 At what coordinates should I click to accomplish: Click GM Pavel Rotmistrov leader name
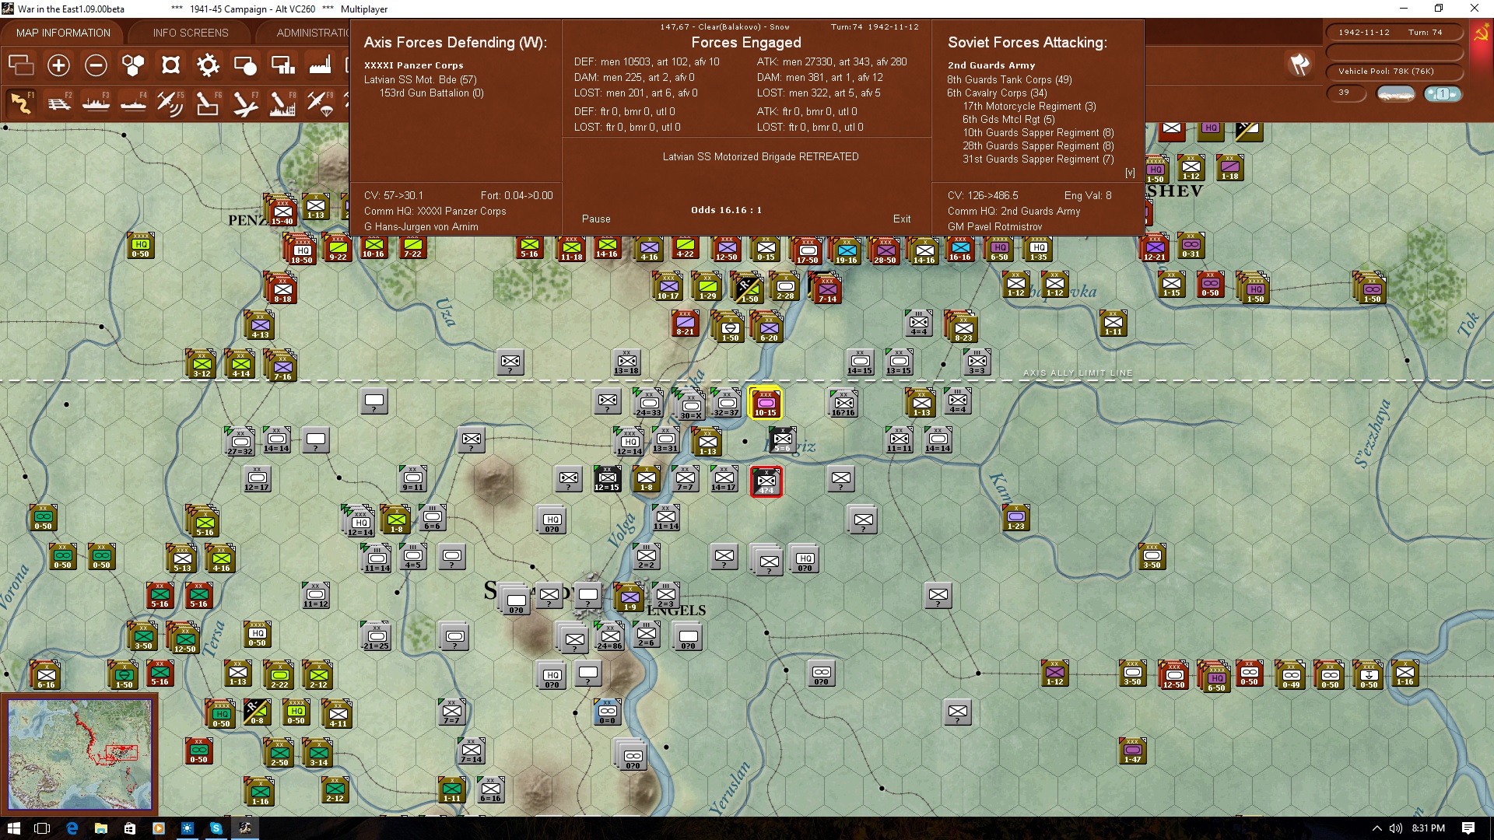pos(994,226)
